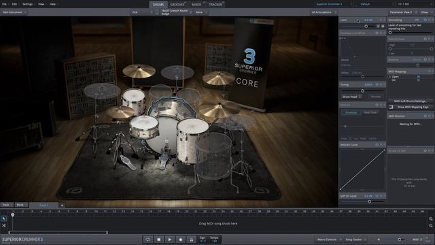Toggle the metronome button next to record
Viewport: 435px width, 245px height.
(192, 240)
